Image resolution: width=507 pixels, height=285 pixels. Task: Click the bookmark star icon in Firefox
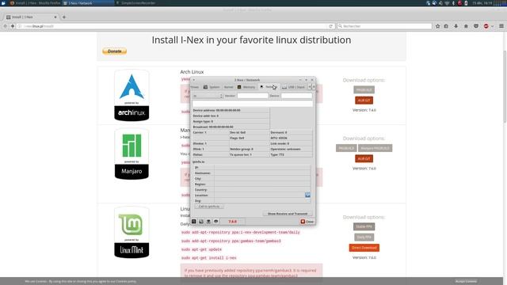(x=437, y=26)
